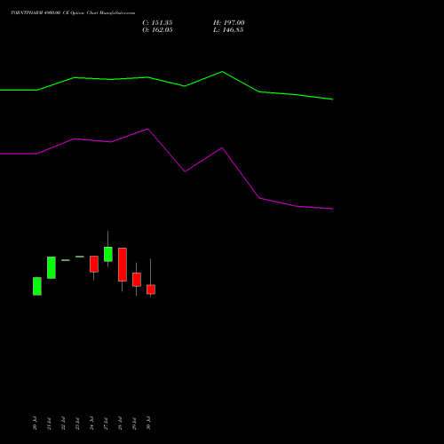Select the 21 Jul date label
The width and height of the screenshot is (444, 444).
[x=49, y=424]
